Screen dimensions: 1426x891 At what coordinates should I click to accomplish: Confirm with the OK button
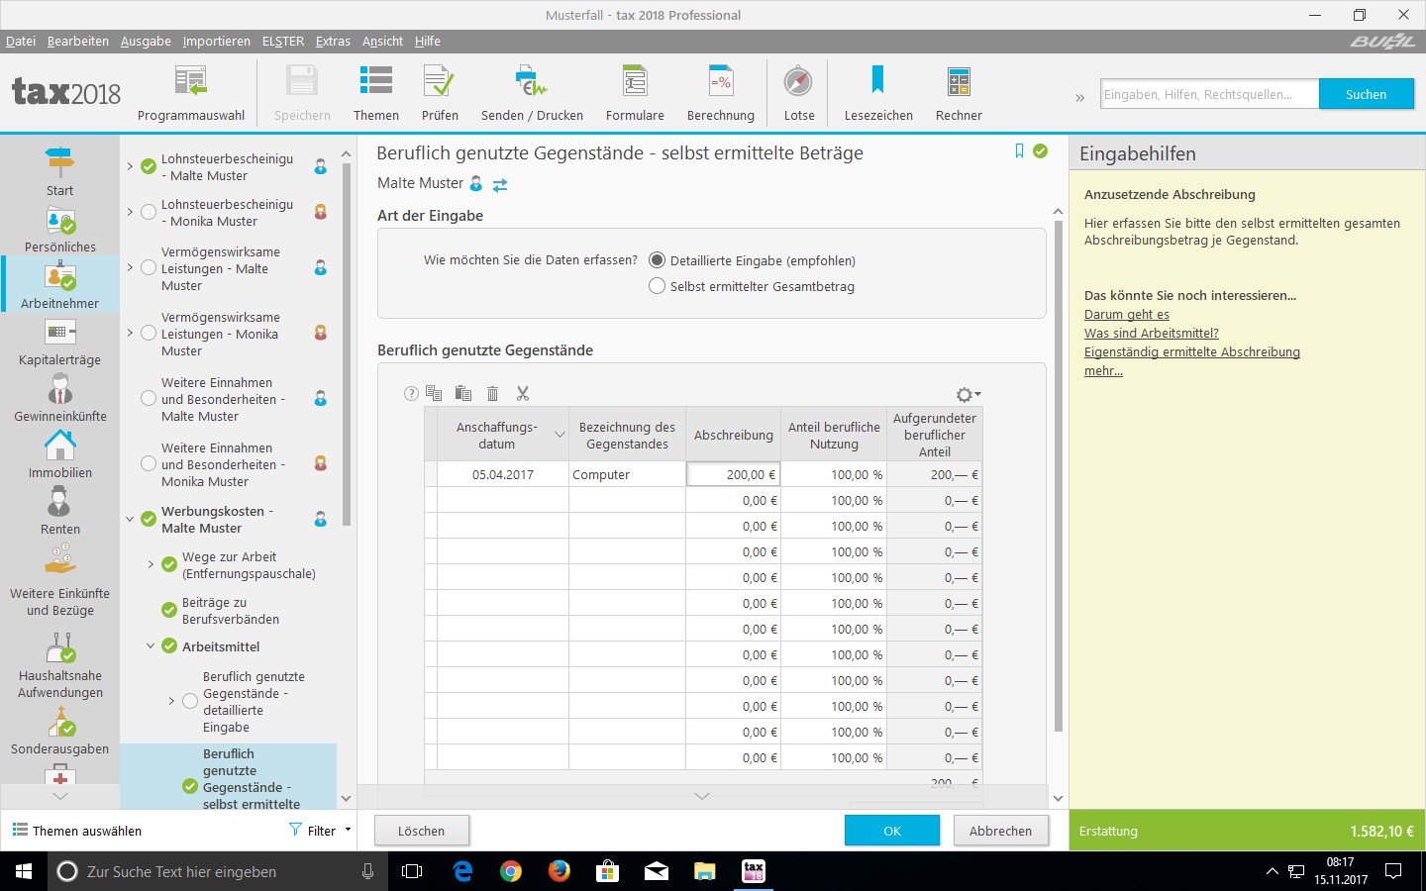(x=892, y=831)
